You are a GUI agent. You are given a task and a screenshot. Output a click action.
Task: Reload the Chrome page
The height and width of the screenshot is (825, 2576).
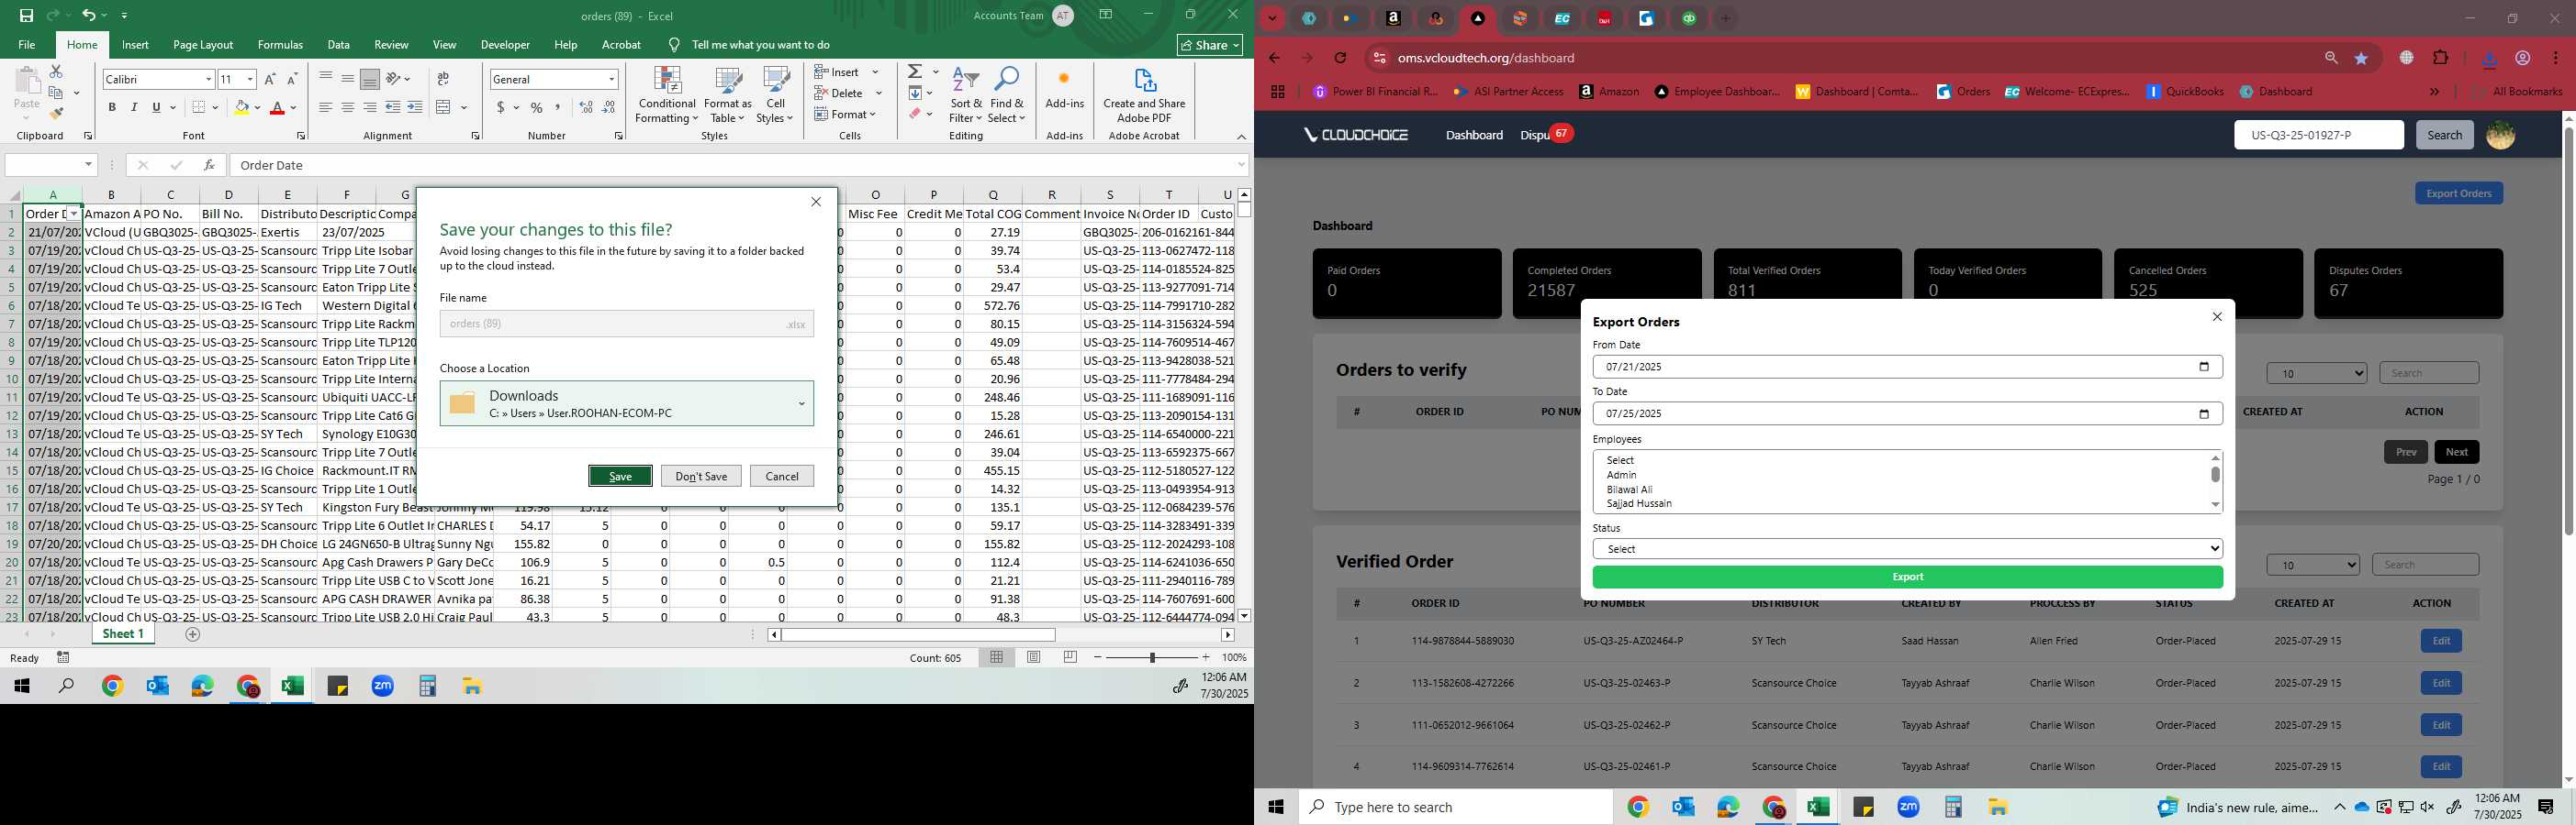[1341, 58]
